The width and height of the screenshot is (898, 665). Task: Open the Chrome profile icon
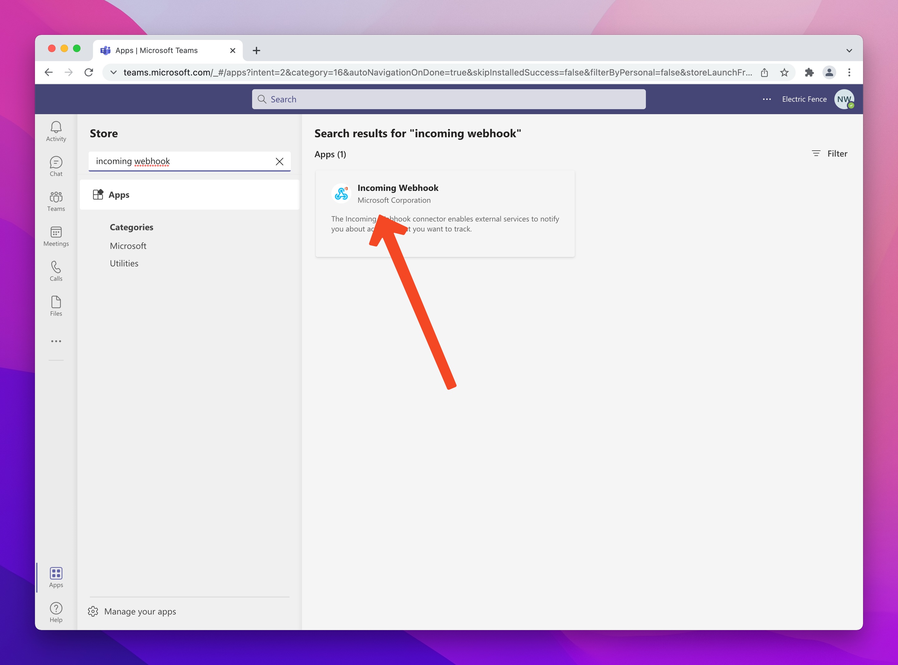click(x=829, y=72)
